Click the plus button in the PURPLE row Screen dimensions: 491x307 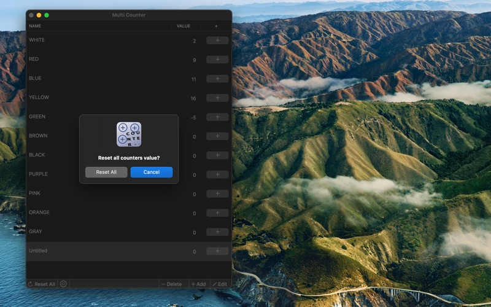click(x=217, y=174)
